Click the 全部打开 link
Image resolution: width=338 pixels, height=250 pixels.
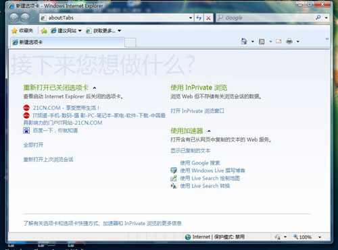pyautogui.click(x=33, y=145)
